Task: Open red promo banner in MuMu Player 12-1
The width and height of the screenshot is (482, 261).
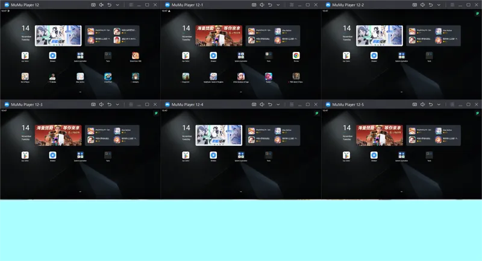Action: point(219,36)
